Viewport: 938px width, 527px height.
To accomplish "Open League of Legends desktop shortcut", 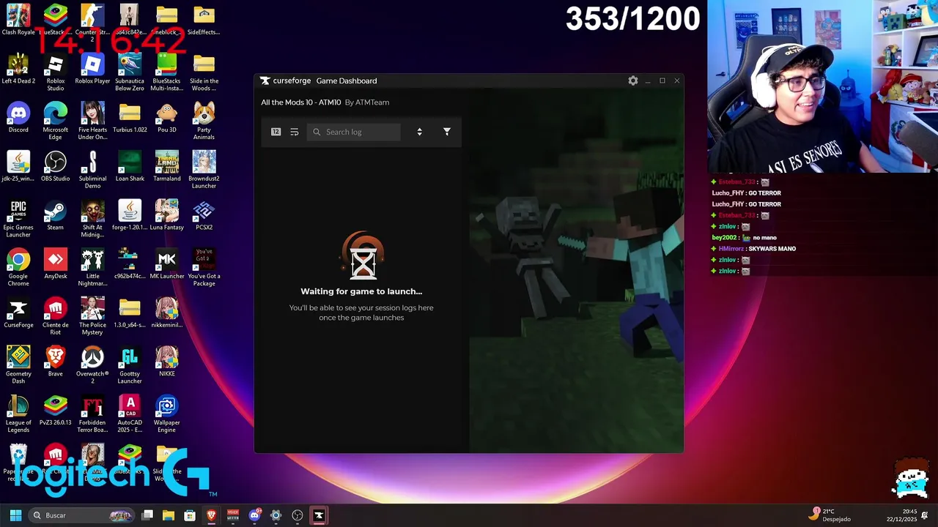I will (x=18, y=414).
